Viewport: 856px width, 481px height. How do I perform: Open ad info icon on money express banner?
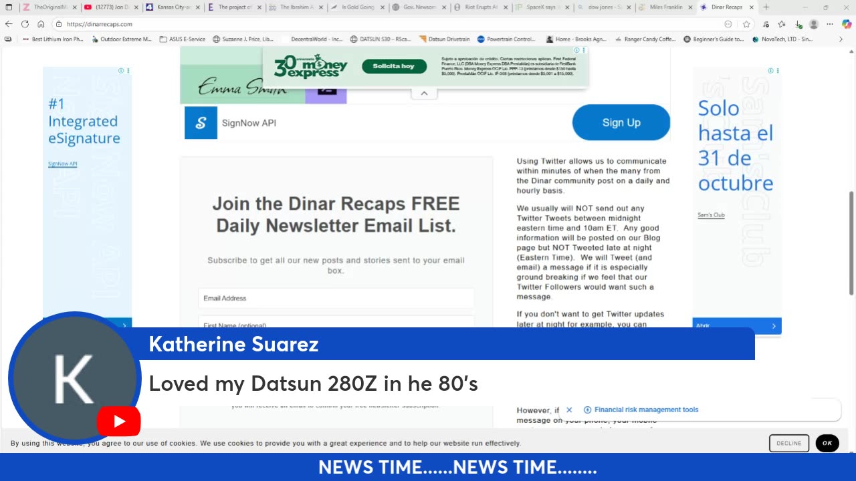577,50
